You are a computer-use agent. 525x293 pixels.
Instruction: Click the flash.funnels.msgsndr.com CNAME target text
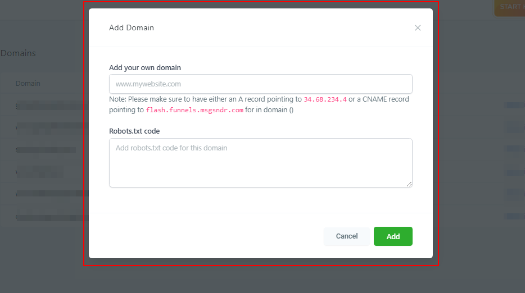pyautogui.click(x=194, y=111)
